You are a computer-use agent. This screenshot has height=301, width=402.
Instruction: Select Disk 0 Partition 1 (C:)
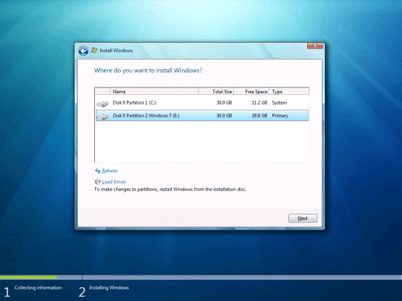[202, 103]
